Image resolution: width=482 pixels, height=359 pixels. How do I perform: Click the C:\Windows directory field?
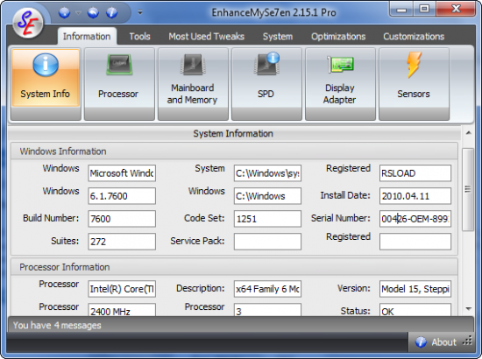pyautogui.click(x=267, y=196)
